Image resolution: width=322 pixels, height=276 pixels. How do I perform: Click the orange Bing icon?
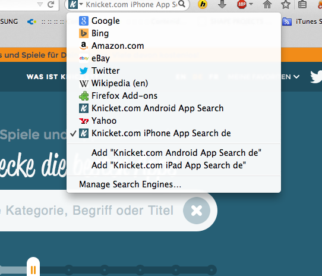(x=84, y=33)
